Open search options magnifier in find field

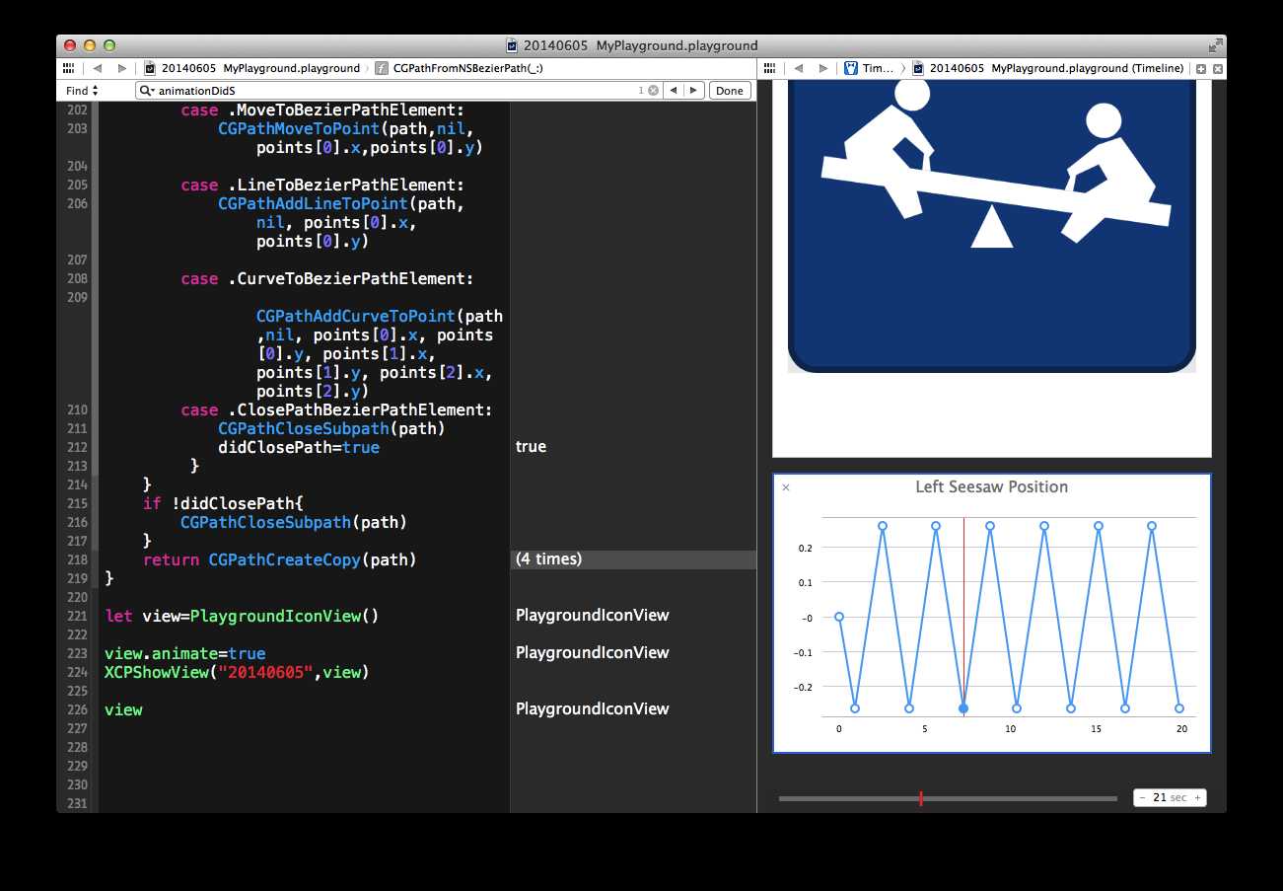pyautogui.click(x=147, y=91)
